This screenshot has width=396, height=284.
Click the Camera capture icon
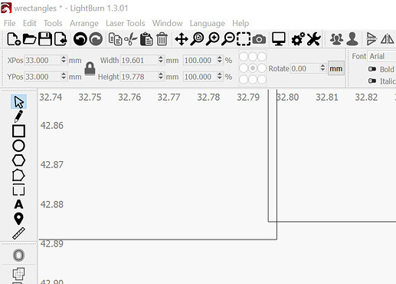pos(259,39)
